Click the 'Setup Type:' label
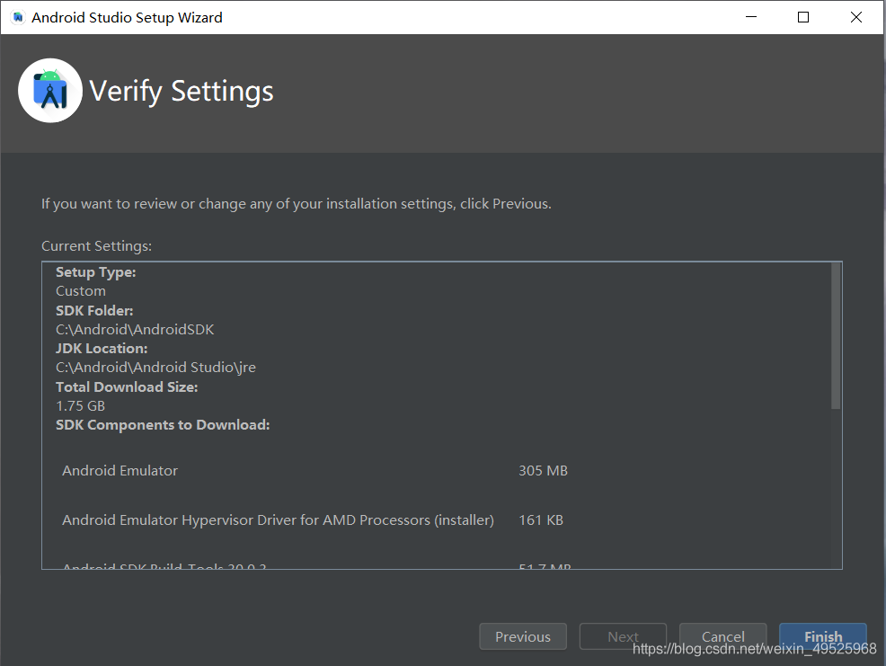This screenshot has width=886, height=666. click(96, 272)
